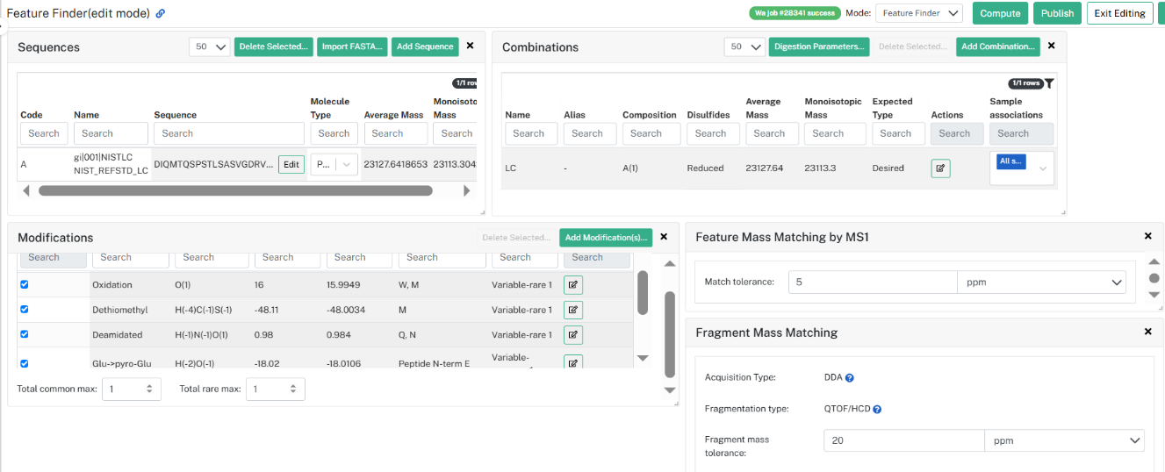Uncheck the Dethiomethyl modification checkbox
Image resolution: width=1165 pixels, height=472 pixels.
point(25,309)
